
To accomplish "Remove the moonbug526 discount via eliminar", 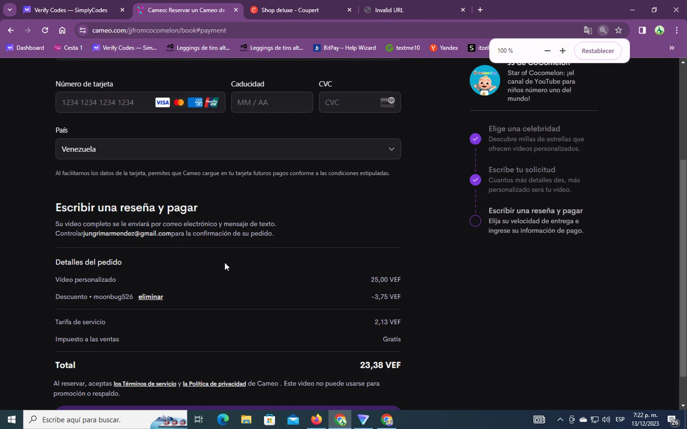I will [151, 297].
